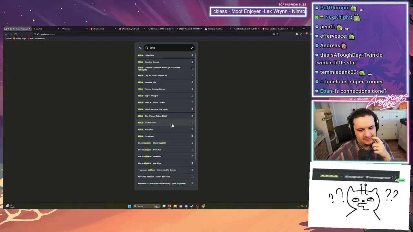
Task: Open chevron on Black Sabbath - Black Sabbath row
Action: [x=193, y=143]
